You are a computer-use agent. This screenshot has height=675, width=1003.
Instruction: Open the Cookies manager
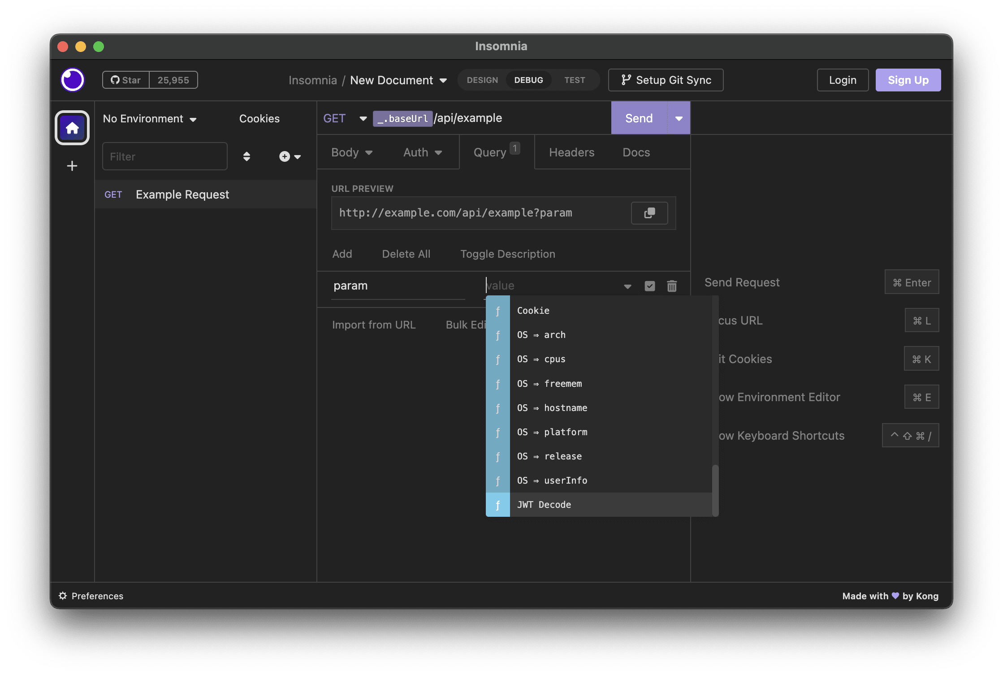pos(259,119)
